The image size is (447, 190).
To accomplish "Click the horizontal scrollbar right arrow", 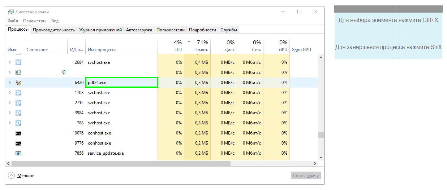I will 315,164.
